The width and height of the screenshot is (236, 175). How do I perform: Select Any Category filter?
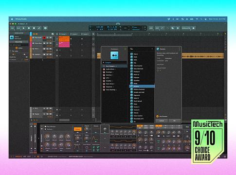(114, 66)
